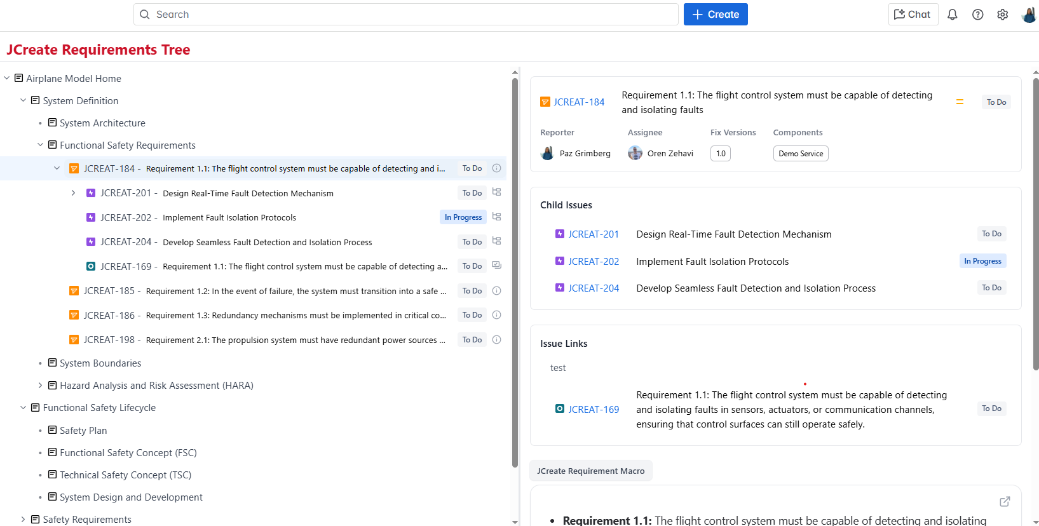Collapse Functional Safety Requirements node

coord(40,145)
